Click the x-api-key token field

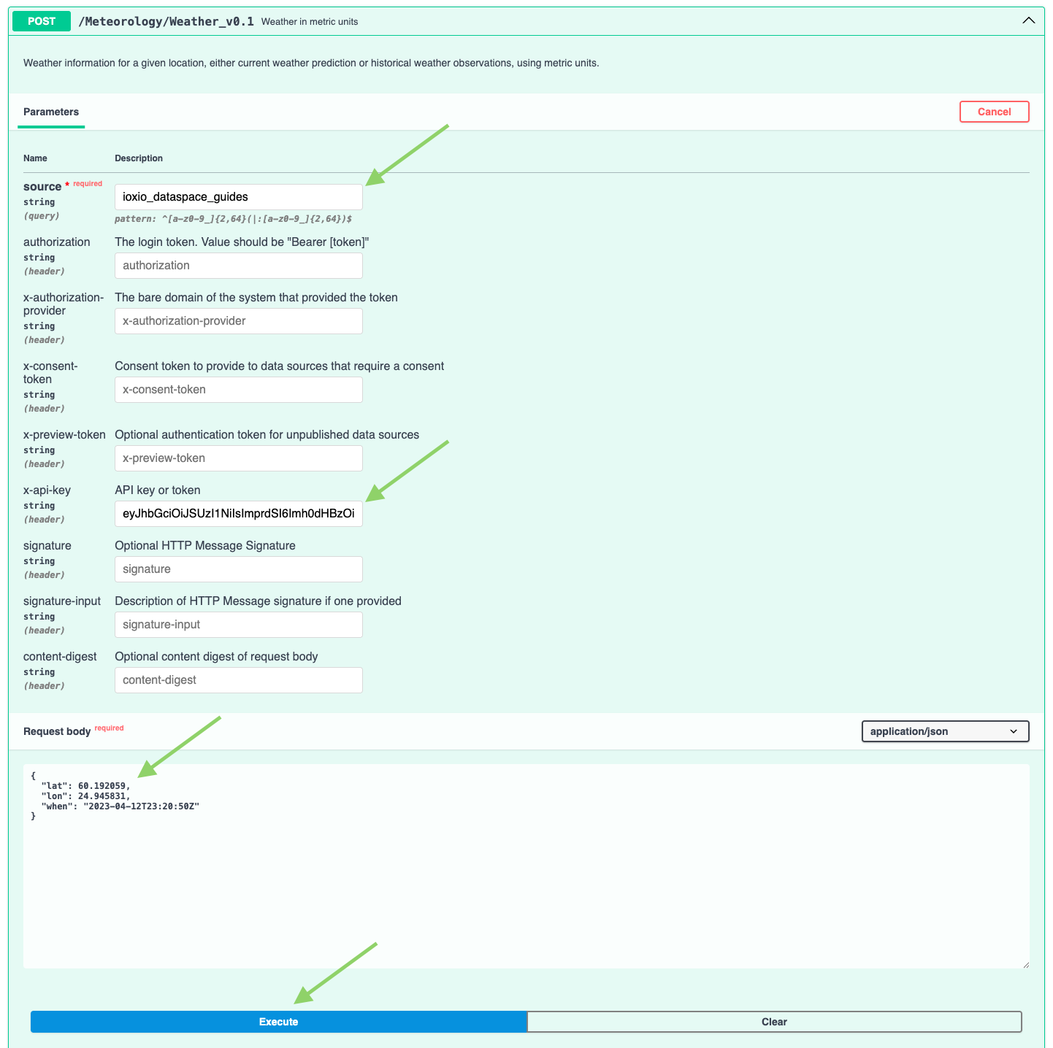pos(238,514)
